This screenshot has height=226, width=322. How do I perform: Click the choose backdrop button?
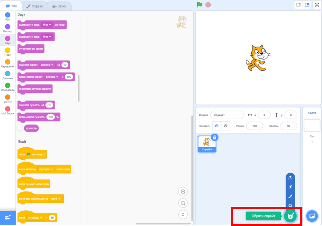(x=312, y=216)
